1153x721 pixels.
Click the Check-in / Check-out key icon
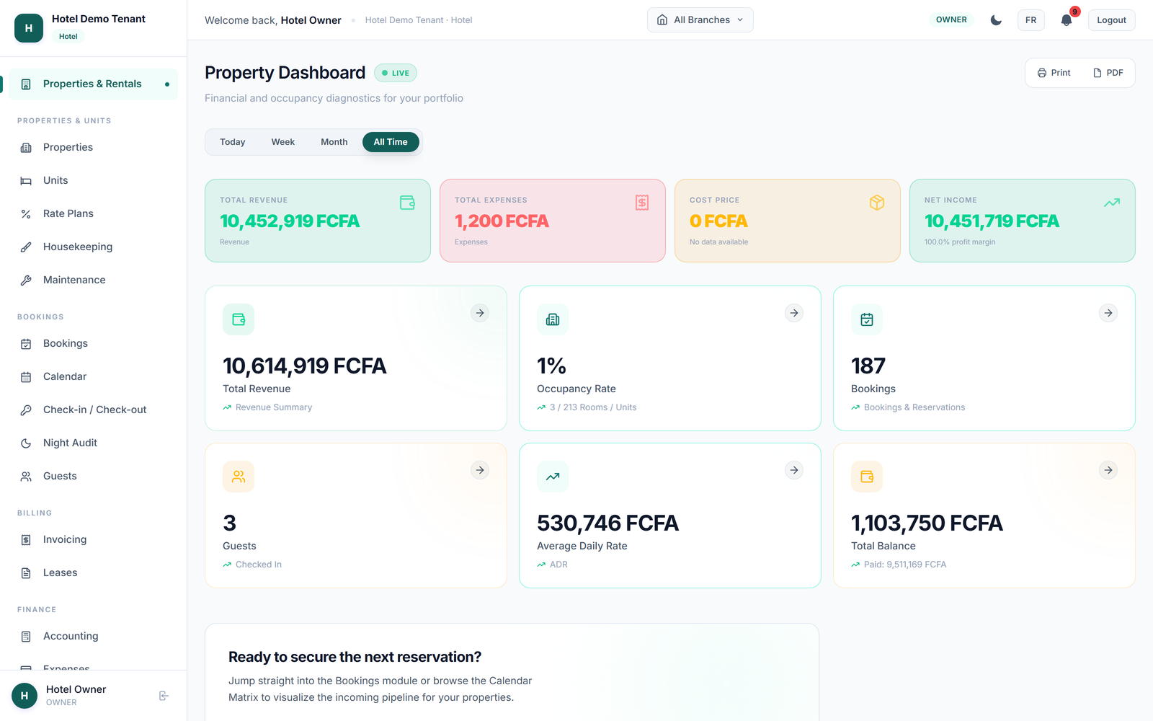26,410
